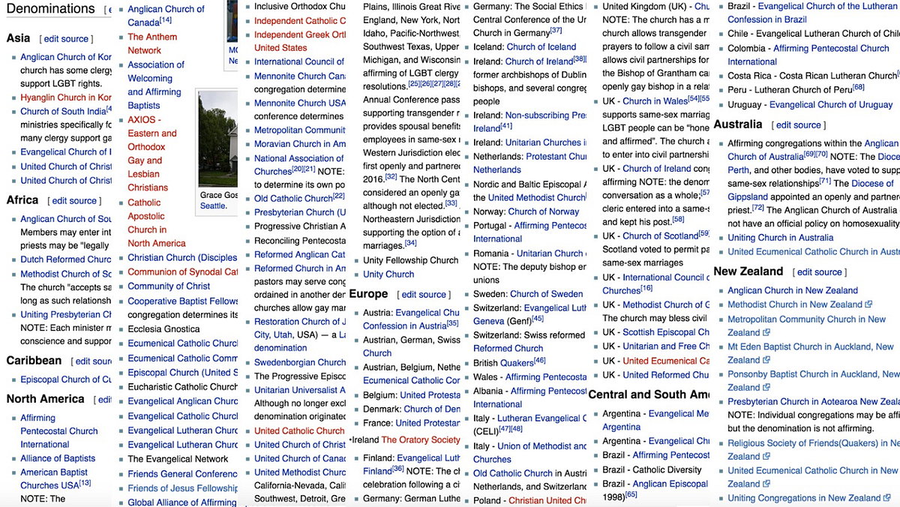Open The Oratory Society red link
The width and height of the screenshot is (900, 507).
pos(421,440)
